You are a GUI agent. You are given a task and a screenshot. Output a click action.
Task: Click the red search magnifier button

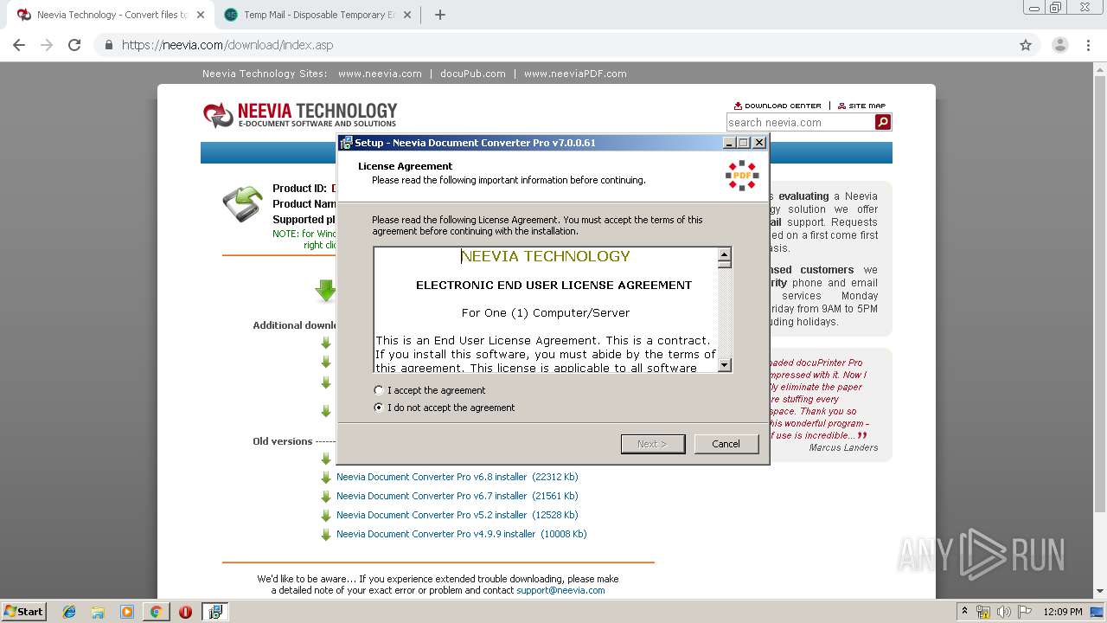883,123
